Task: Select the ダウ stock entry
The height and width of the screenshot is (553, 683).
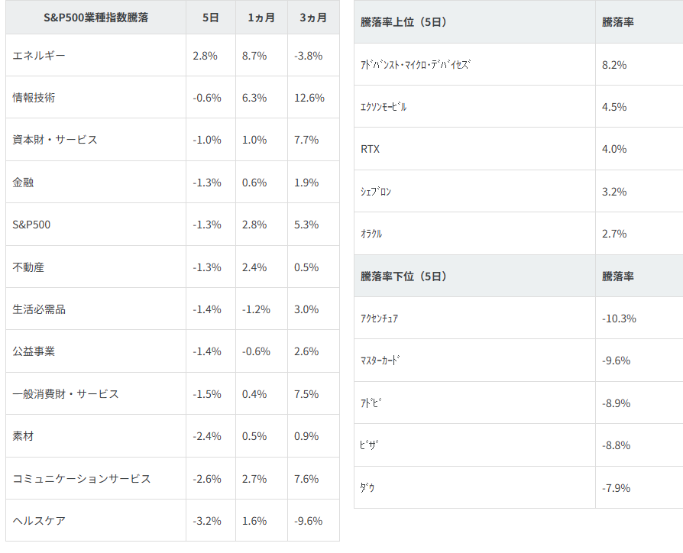Action: pyautogui.click(x=367, y=487)
